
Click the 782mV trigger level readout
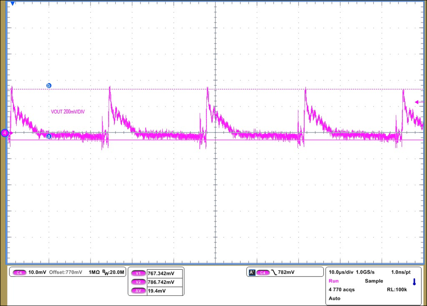coord(287,272)
